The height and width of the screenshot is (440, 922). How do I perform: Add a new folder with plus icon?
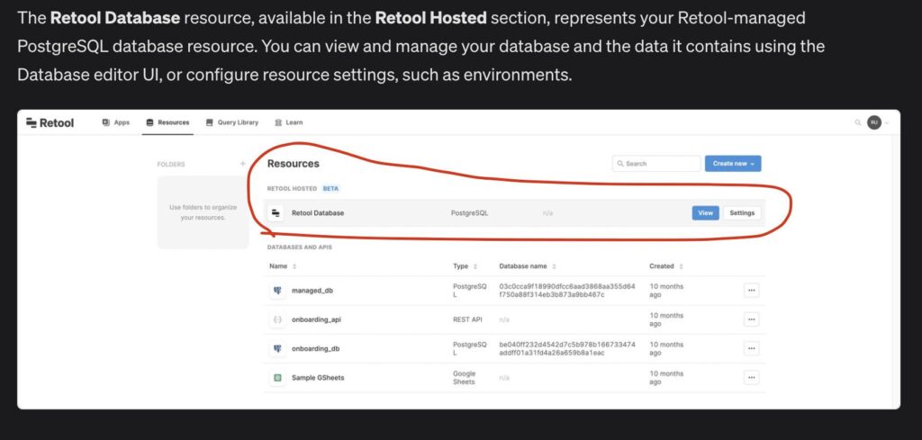[x=243, y=164]
